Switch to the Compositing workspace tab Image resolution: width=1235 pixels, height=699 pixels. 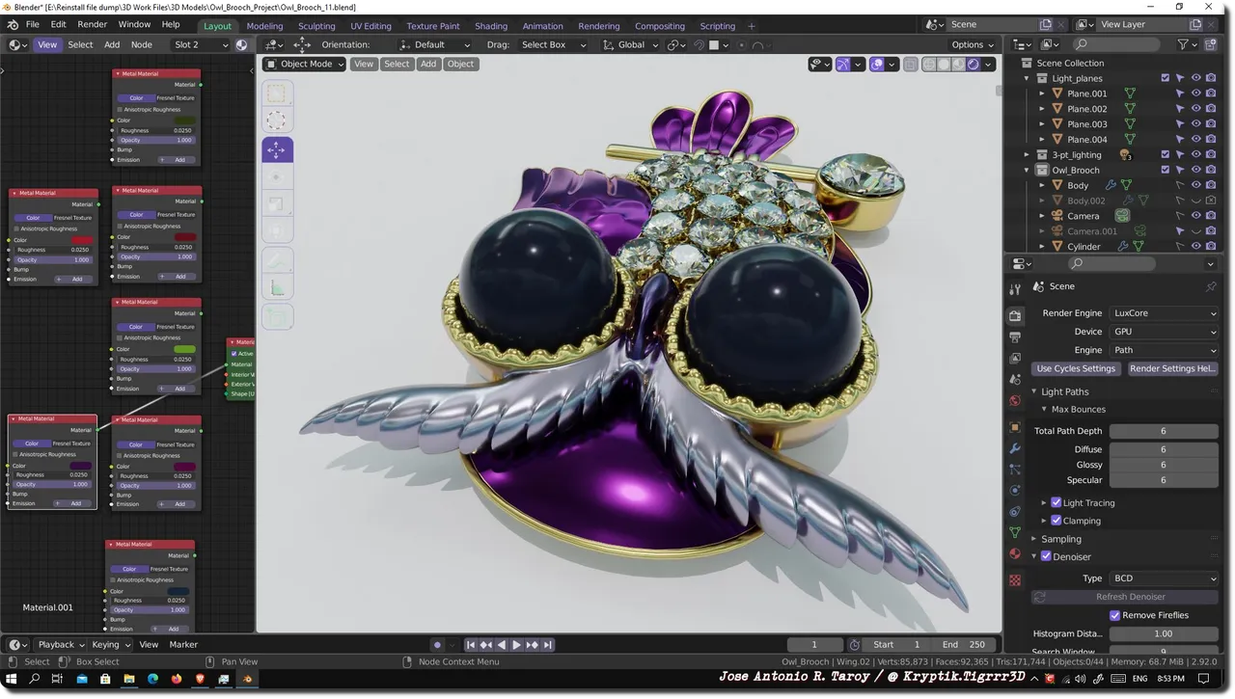660,26
